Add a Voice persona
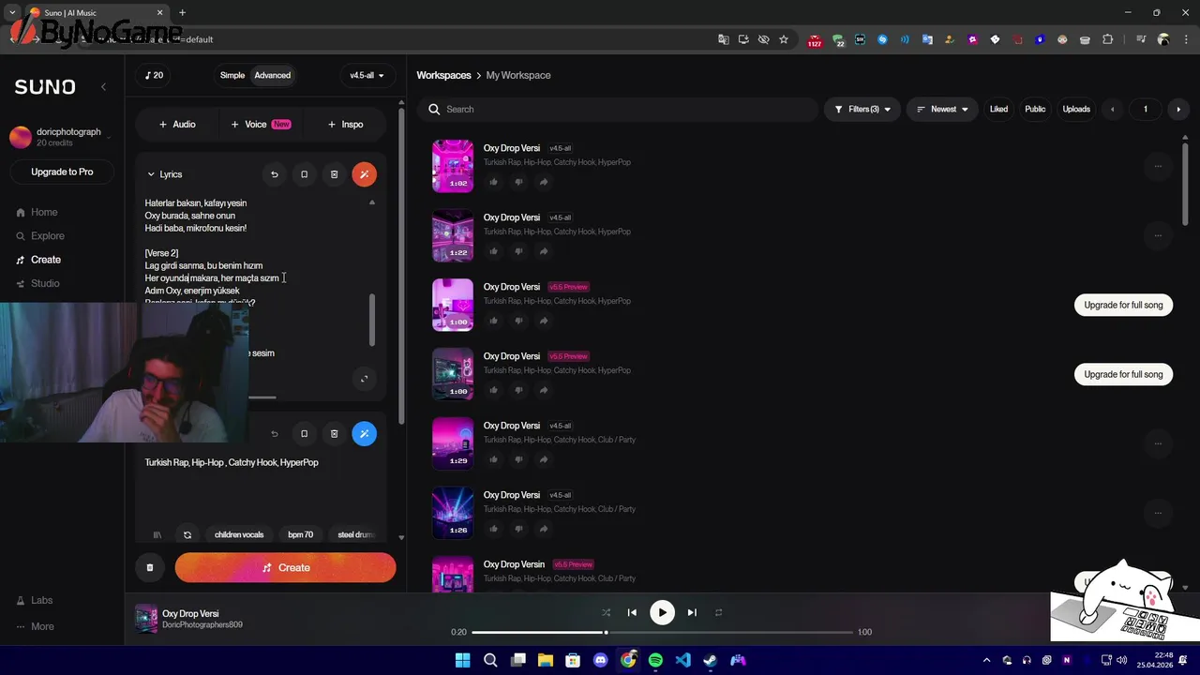 260,124
